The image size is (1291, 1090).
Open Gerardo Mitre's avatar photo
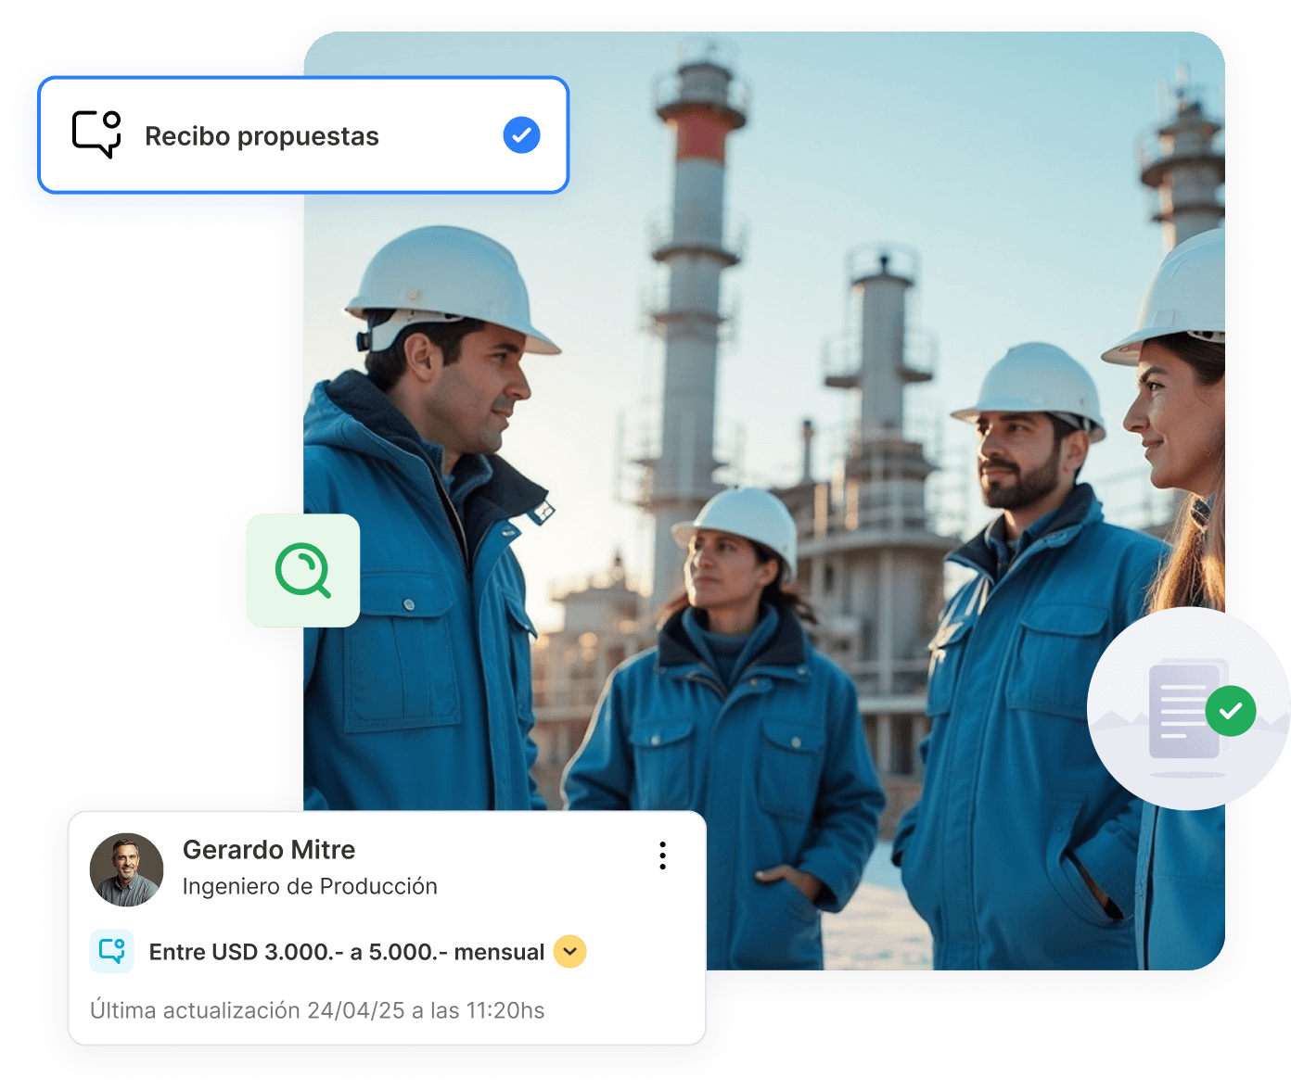click(126, 869)
